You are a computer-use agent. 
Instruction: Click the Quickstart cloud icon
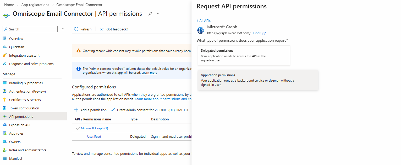4,47
